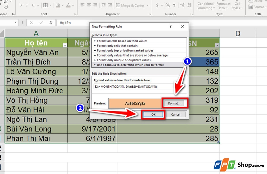Screen dimensions: 267x174
Task: Select 'Format only unique or duplicate values'
Action: pyautogui.click(x=139, y=60)
